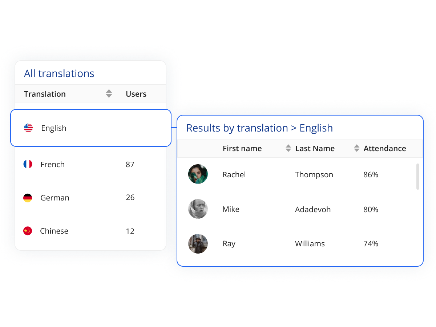Click the sort arrows on Translation column
Screen dimensions: 436x327
coord(109,93)
